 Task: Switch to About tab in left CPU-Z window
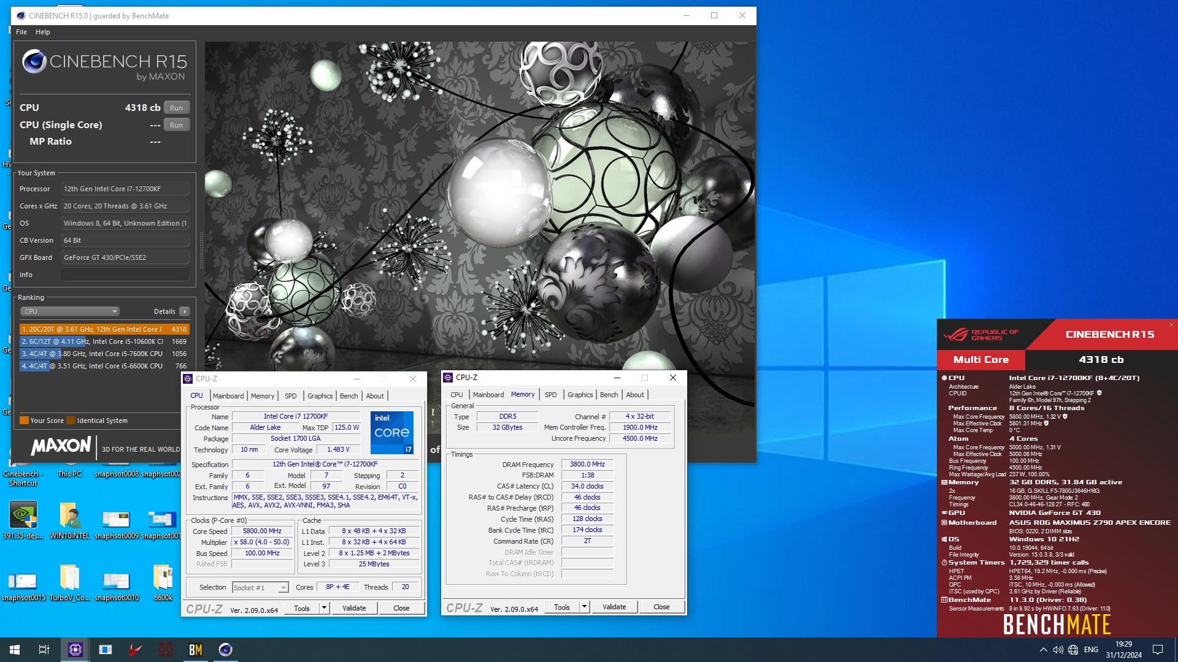[375, 396]
